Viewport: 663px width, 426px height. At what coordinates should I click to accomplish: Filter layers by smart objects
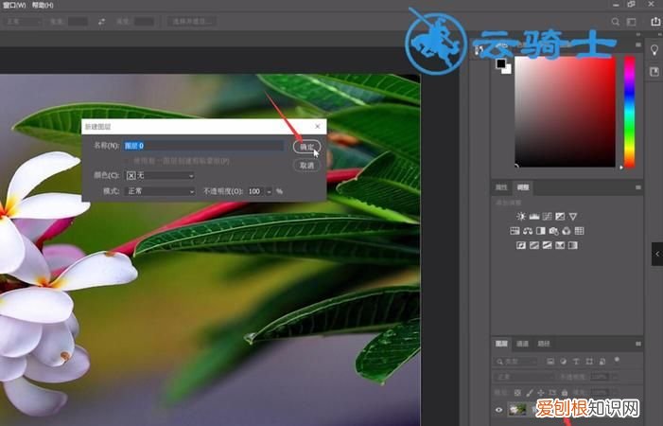pos(602,362)
